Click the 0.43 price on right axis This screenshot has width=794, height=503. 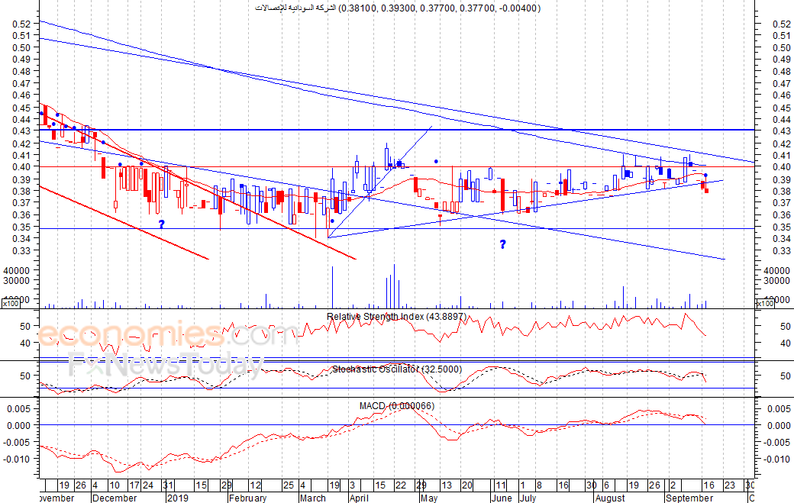[x=781, y=131]
